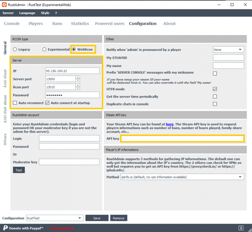Viewport: 252px width, 232px height.
Task: Click the RustAdmin Login field
Action: pos(69,138)
